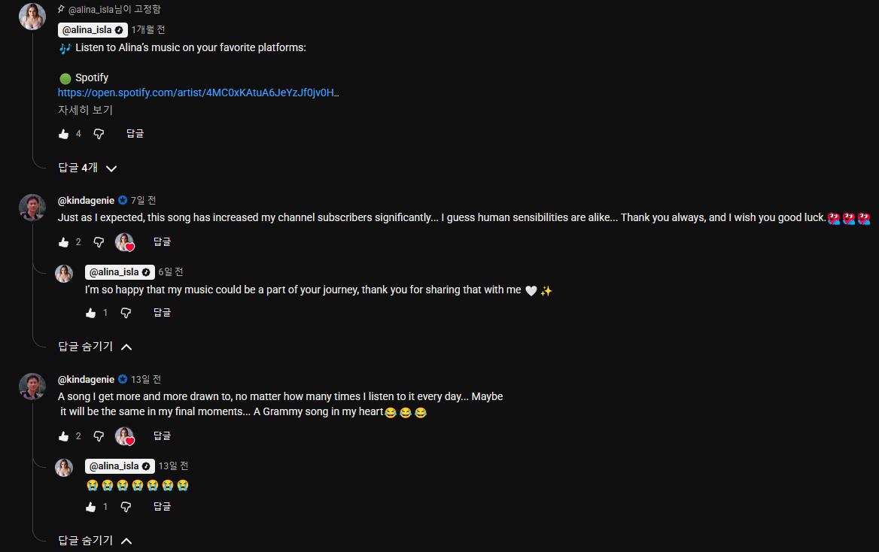This screenshot has width=879, height=552.
Task: Dislike the pinned Spotify comment
Action: click(99, 134)
